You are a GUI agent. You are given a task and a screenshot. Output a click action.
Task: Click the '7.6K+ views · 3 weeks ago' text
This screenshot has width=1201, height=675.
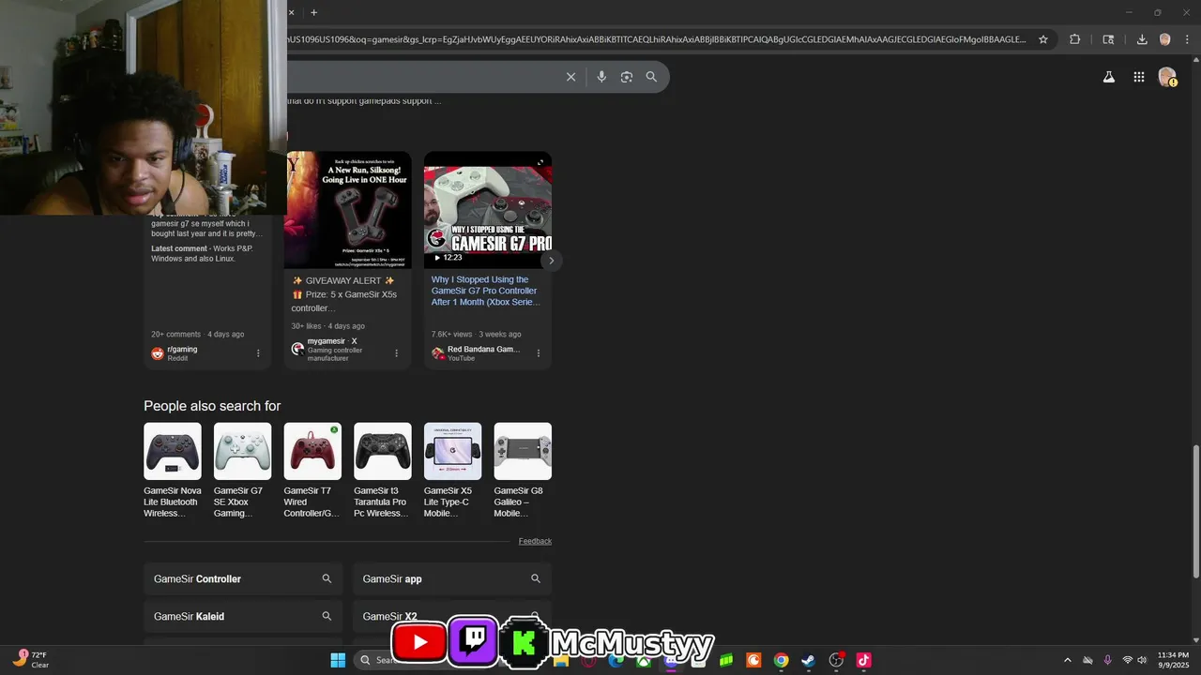pyautogui.click(x=476, y=334)
